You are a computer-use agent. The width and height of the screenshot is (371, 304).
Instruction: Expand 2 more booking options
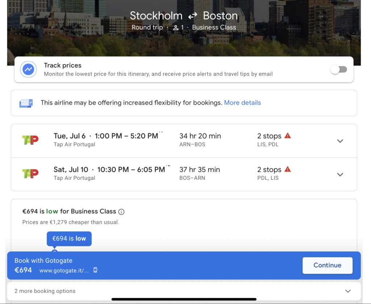point(184,291)
